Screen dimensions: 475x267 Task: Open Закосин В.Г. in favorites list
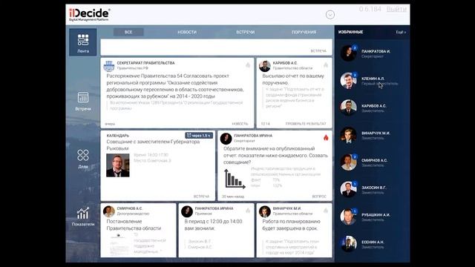[x=372, y=190]
